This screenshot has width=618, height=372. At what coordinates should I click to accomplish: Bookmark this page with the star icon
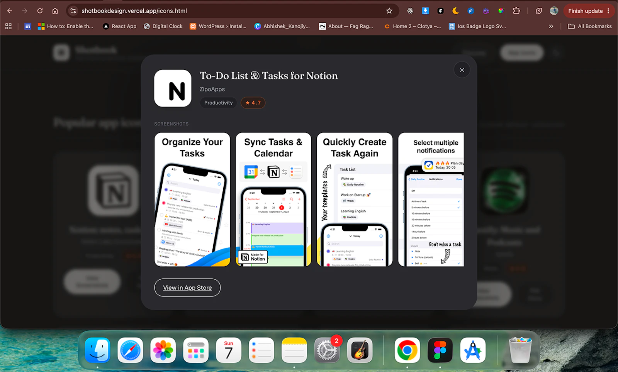point(389,11)
